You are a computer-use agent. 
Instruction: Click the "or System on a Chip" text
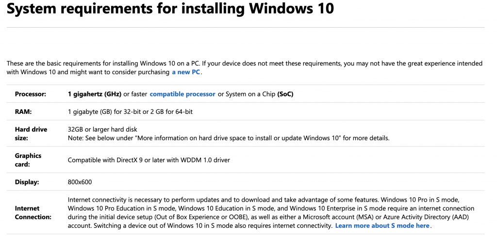pos(246,94)
